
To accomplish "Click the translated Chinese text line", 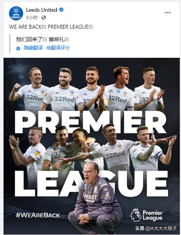I will [x=42, y=39].
